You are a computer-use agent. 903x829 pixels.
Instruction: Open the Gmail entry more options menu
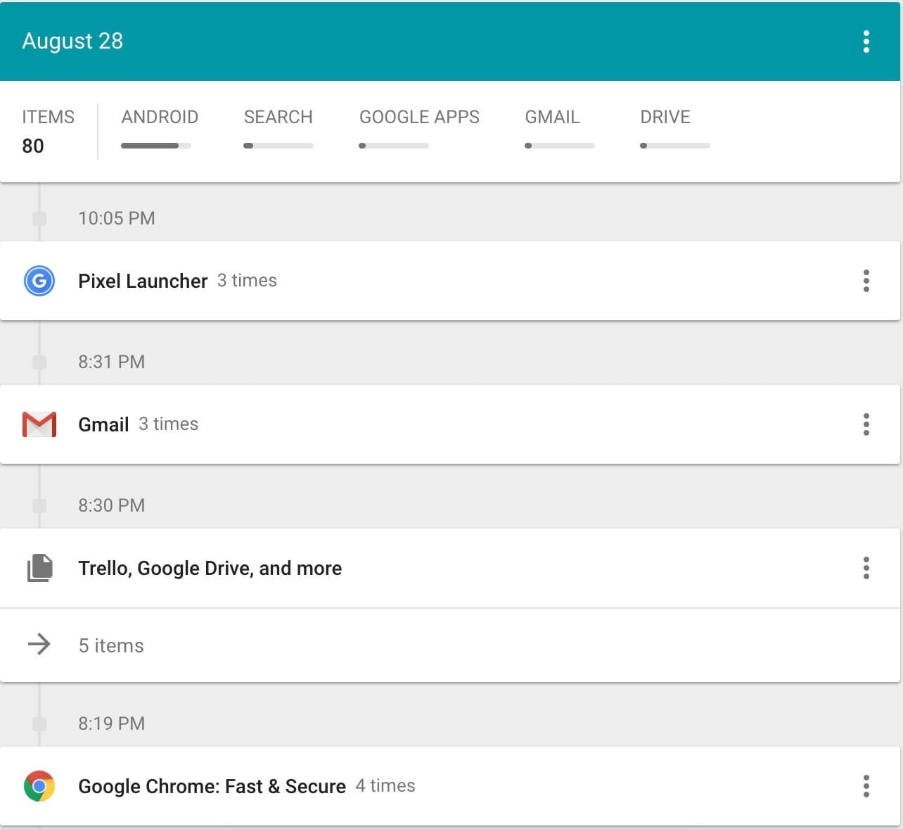[x=866, y=424]
